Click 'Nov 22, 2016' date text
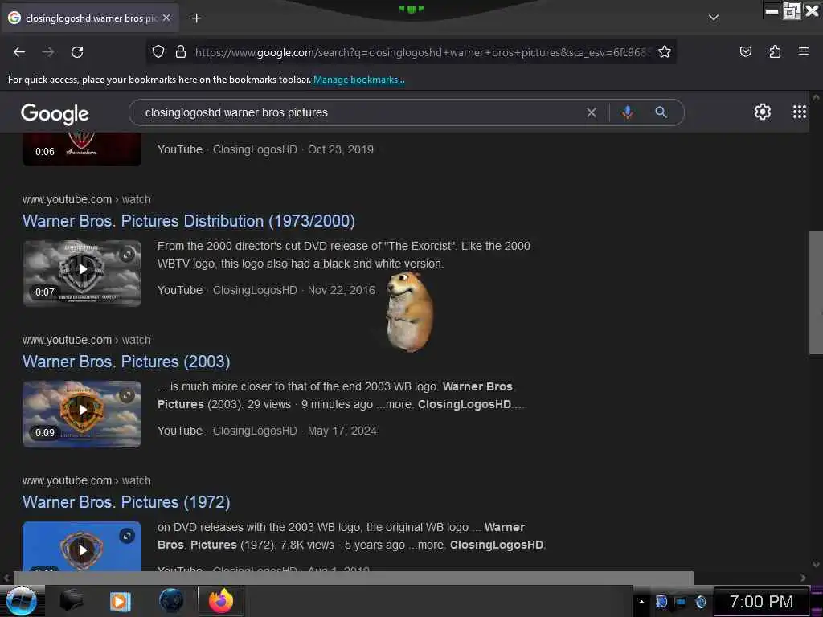Viewport: 823px width, 617px height. 341,290
